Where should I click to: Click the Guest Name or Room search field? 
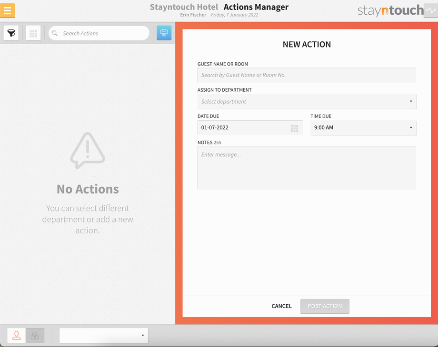(307, 75)
